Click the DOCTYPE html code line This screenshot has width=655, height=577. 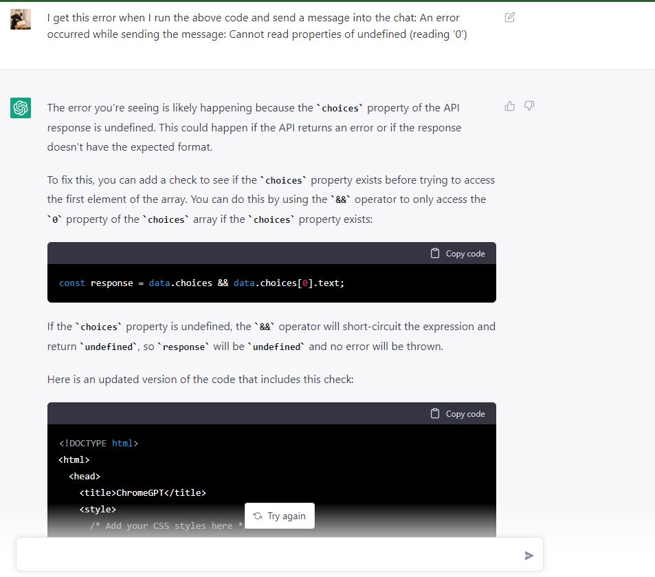(x=98, y=443)
